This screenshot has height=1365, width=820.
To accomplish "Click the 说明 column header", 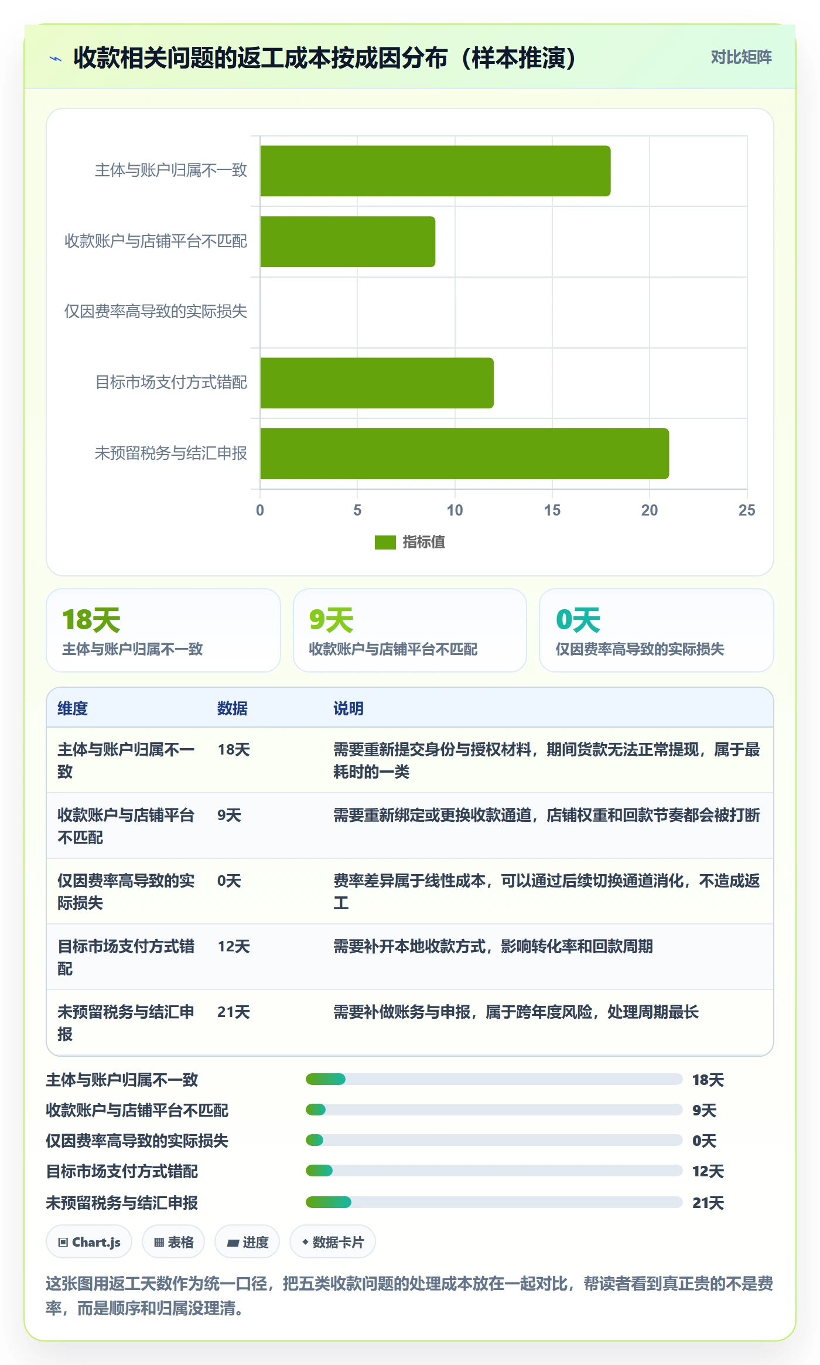I will pyautogui.click(x=348, y=708).
